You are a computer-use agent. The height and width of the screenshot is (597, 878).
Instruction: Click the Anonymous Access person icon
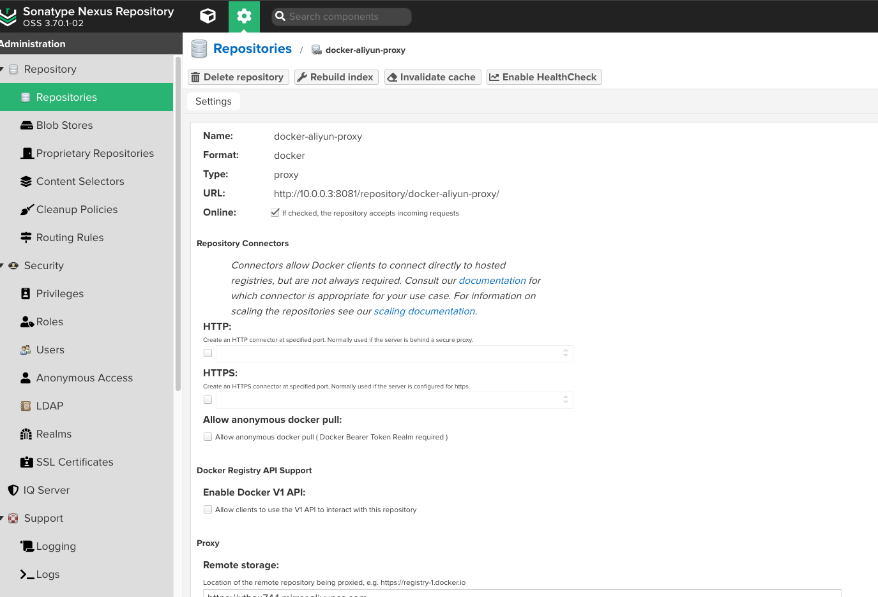pos(26,378)
